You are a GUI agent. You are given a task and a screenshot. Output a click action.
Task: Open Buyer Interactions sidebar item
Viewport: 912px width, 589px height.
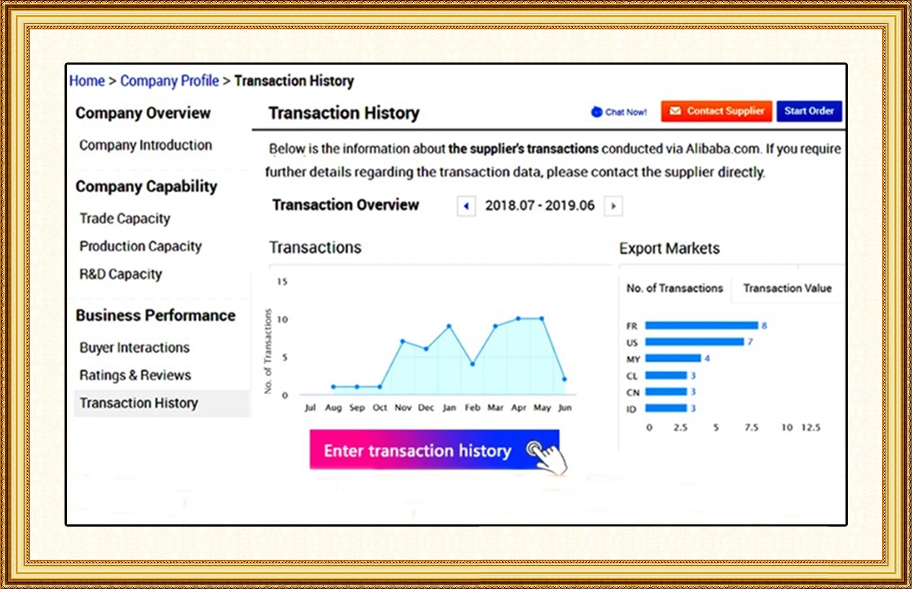pyautogui.click(x=135, y=348)
